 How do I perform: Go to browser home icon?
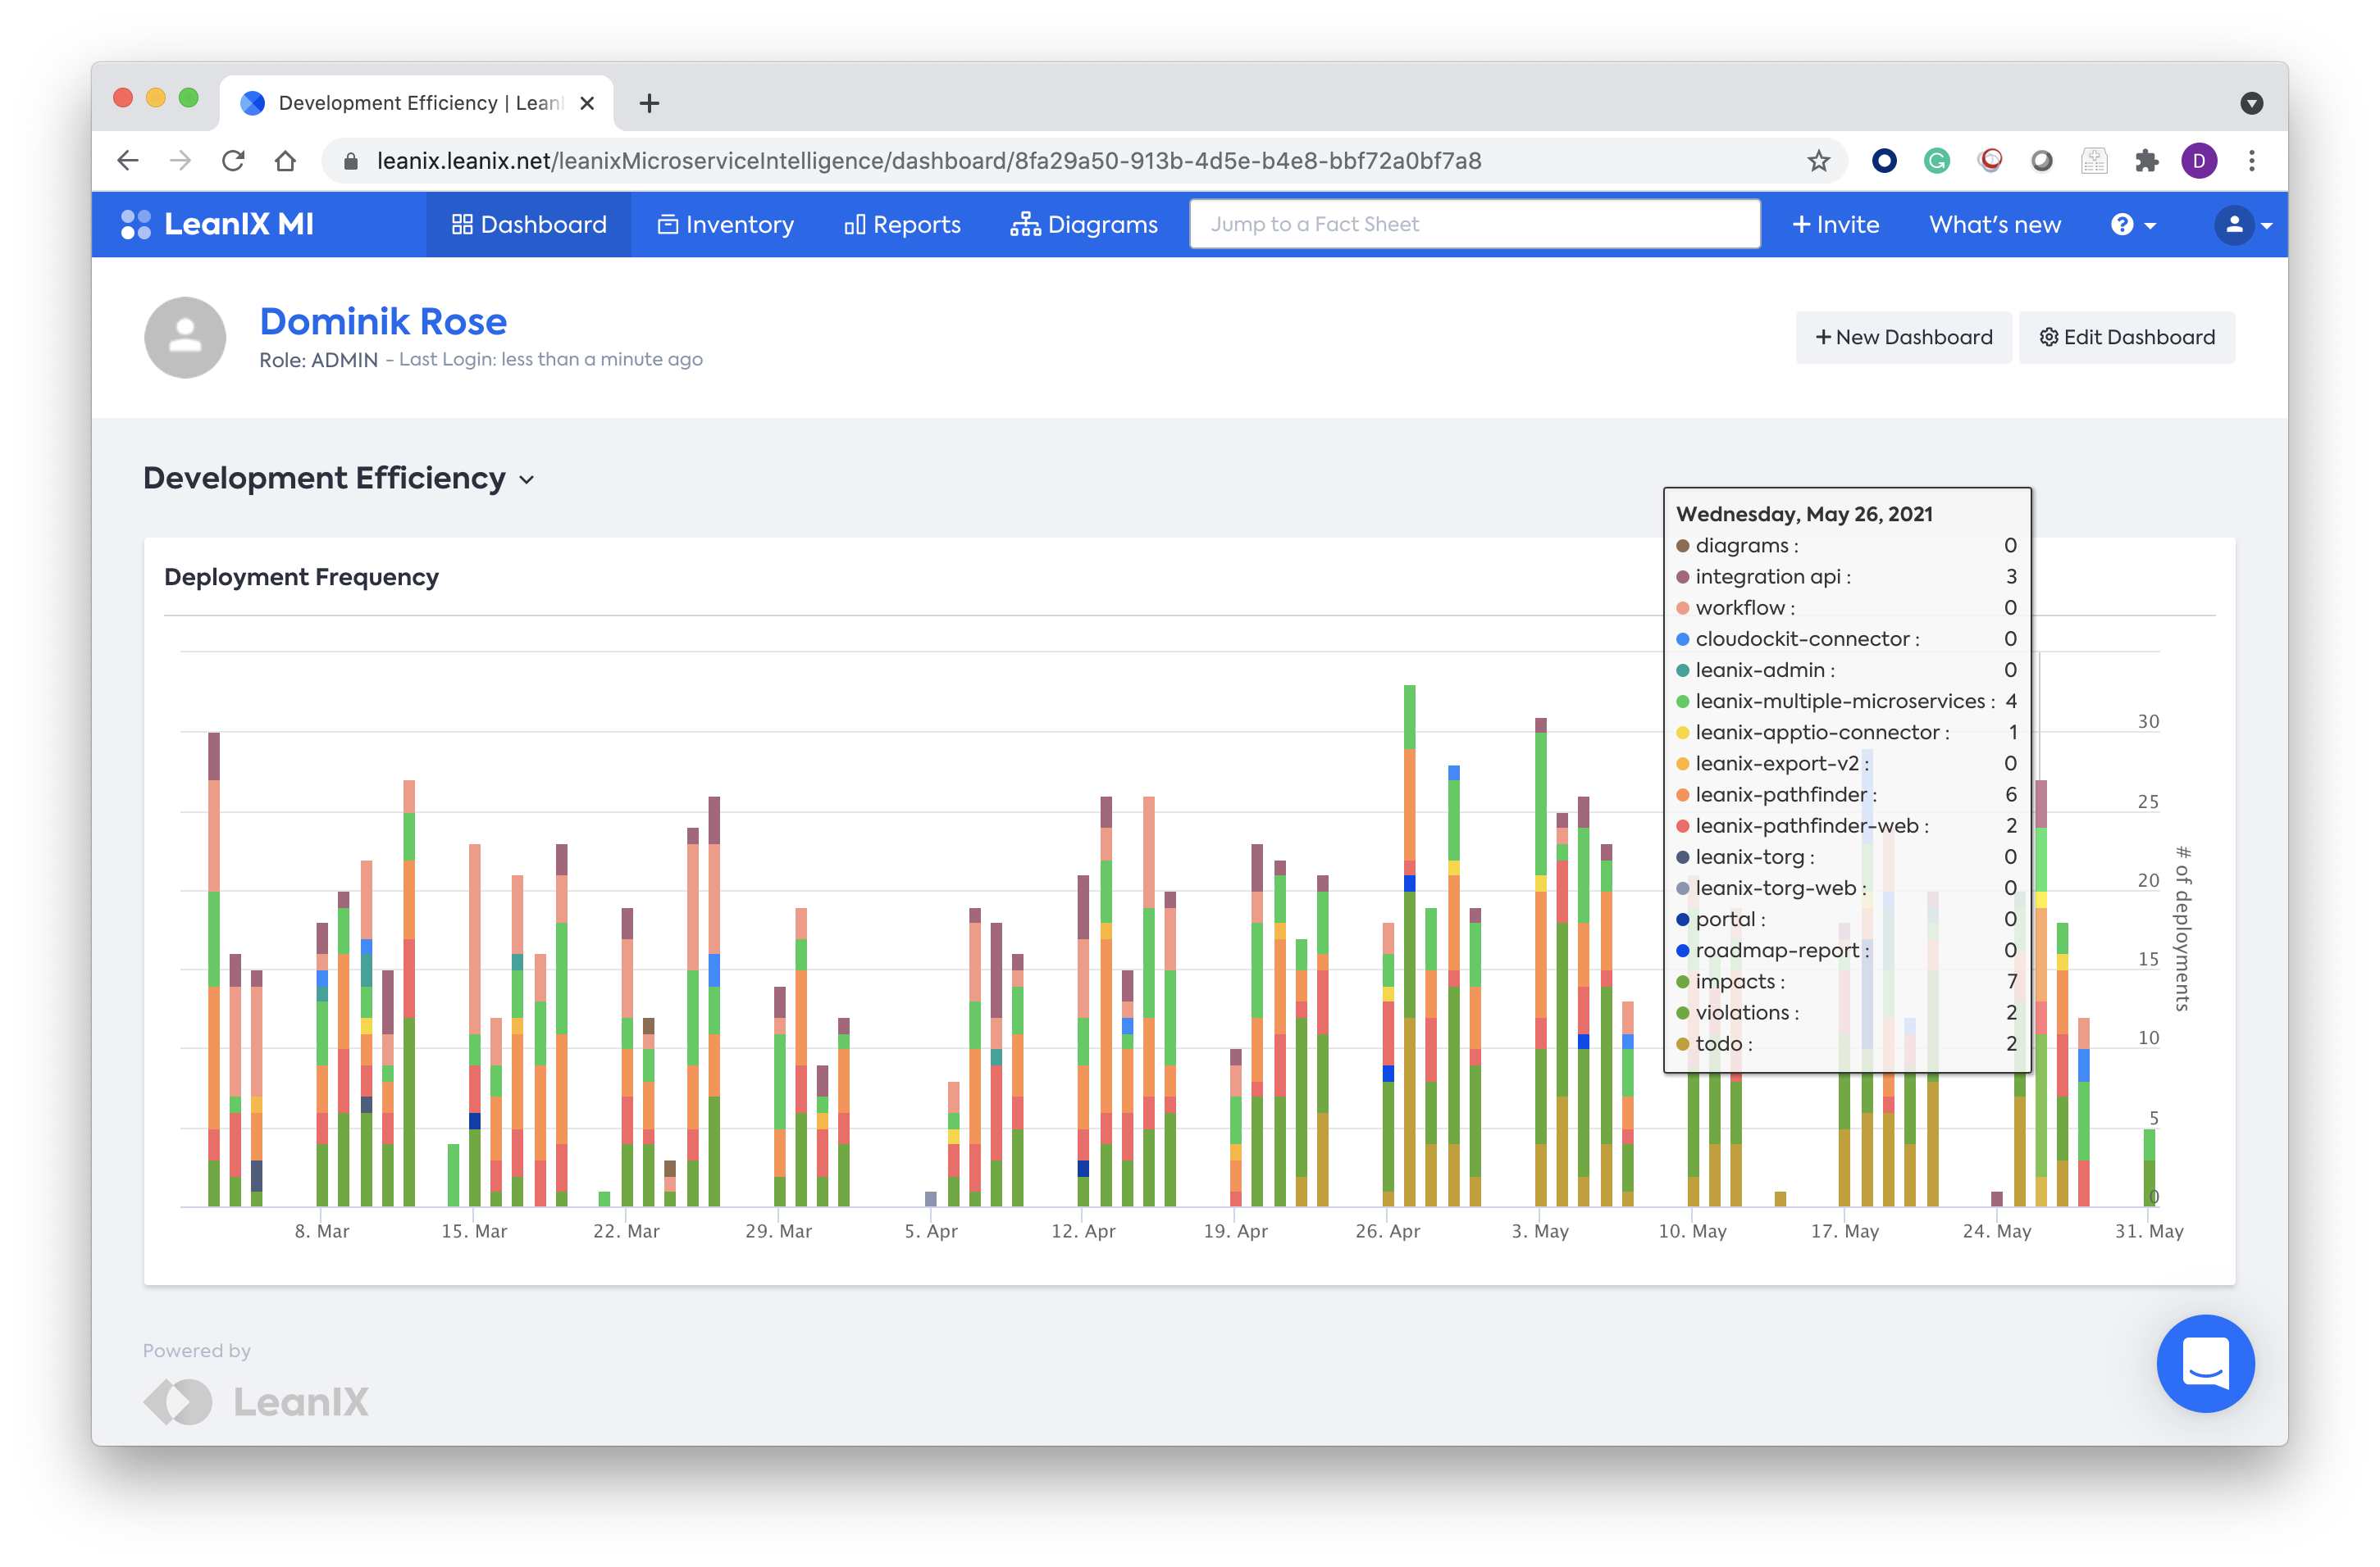[x=285, y=161]
